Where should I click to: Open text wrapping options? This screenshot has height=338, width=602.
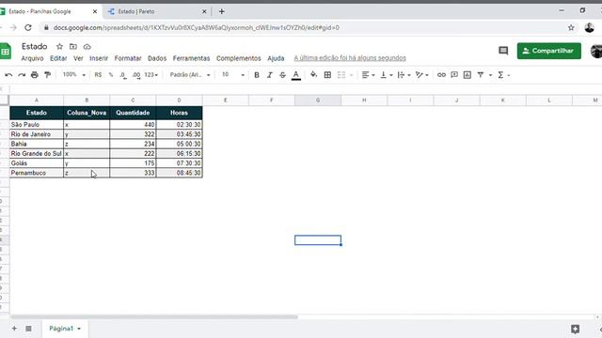404,75
